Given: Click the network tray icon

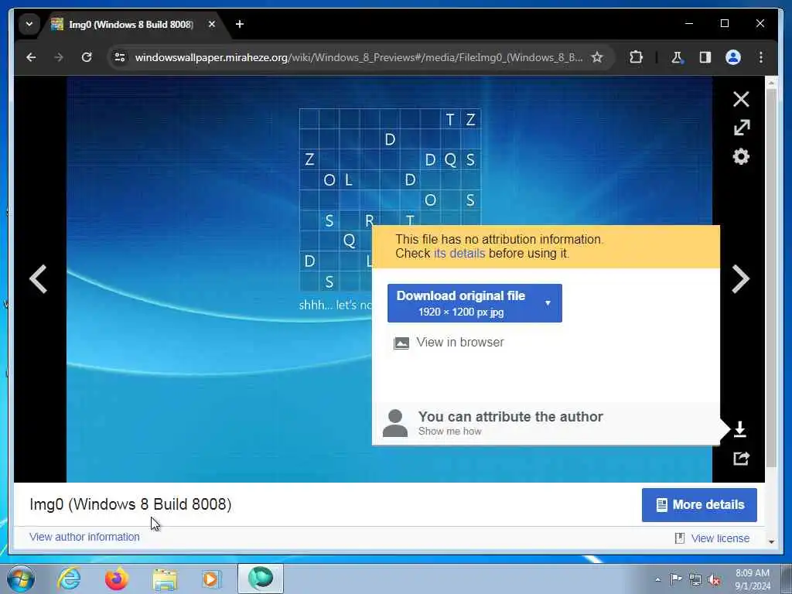Looking at the screenshot, I should (695, 580).
